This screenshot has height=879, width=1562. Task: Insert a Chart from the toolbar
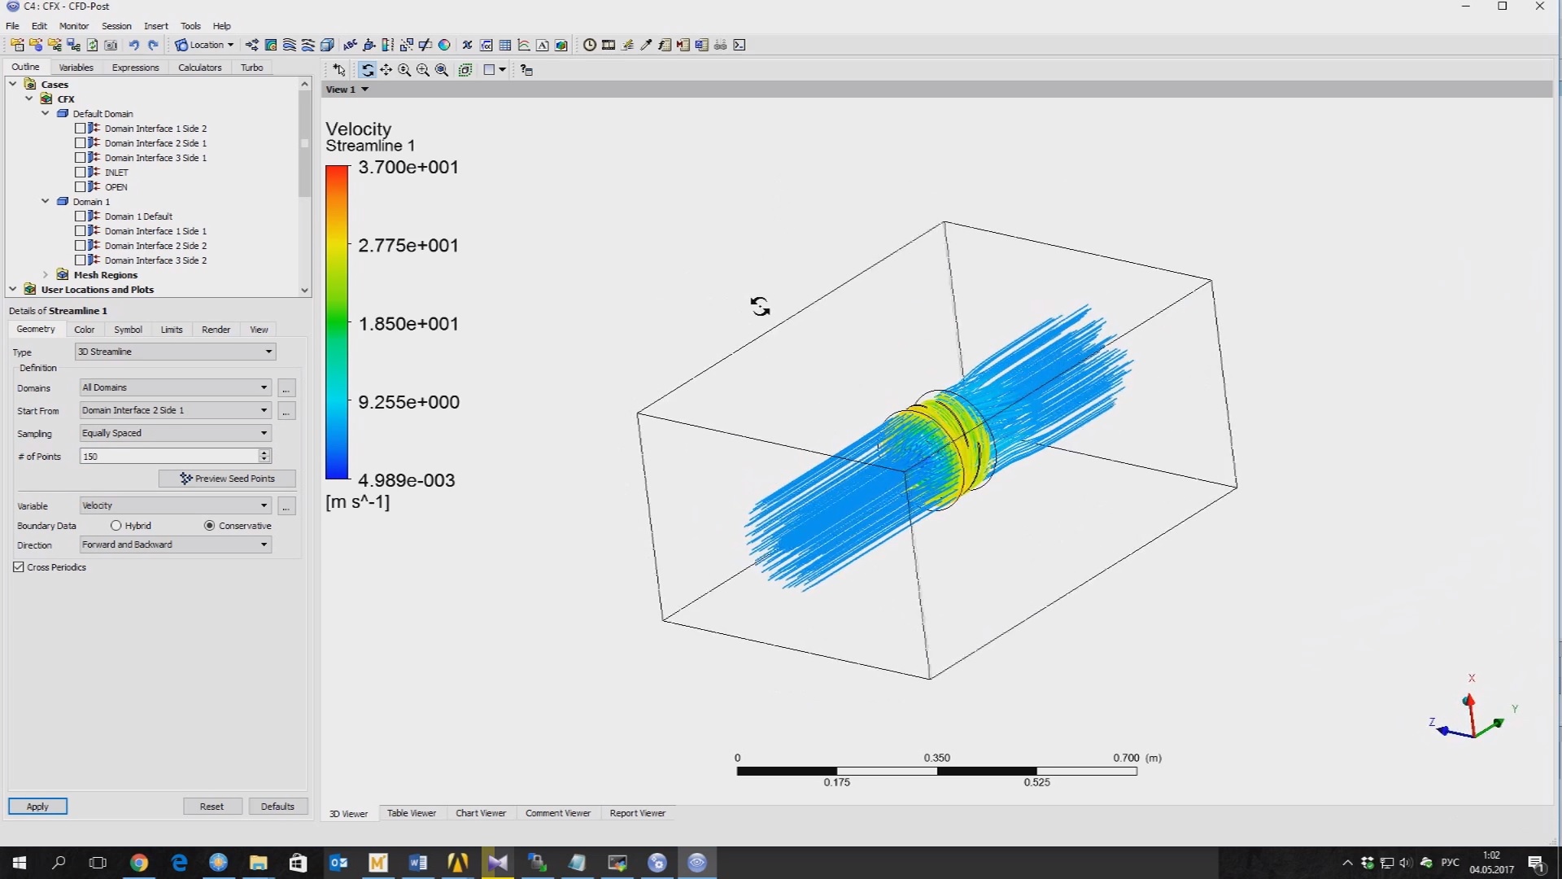(x=524, y=45)
